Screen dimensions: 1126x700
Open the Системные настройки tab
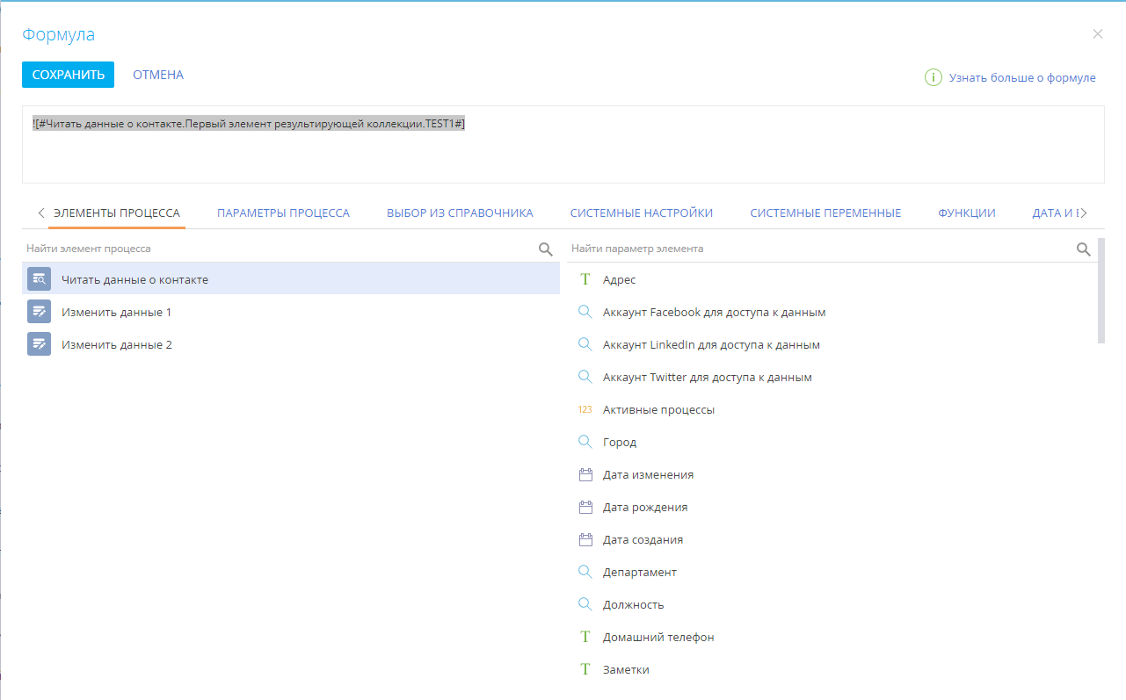[x=641, y=213]
